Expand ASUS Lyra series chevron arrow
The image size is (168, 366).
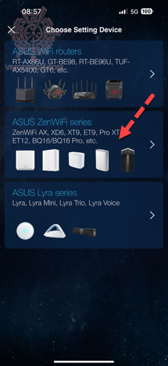pos(152,215)
